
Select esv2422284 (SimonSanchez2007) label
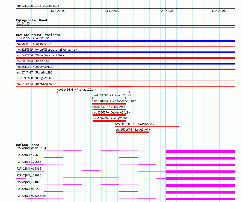click(x=40, y=55)
